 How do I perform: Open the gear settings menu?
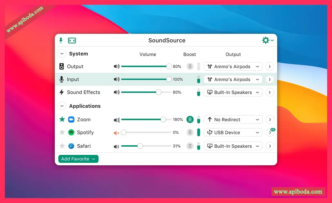(x=268, y=40)
